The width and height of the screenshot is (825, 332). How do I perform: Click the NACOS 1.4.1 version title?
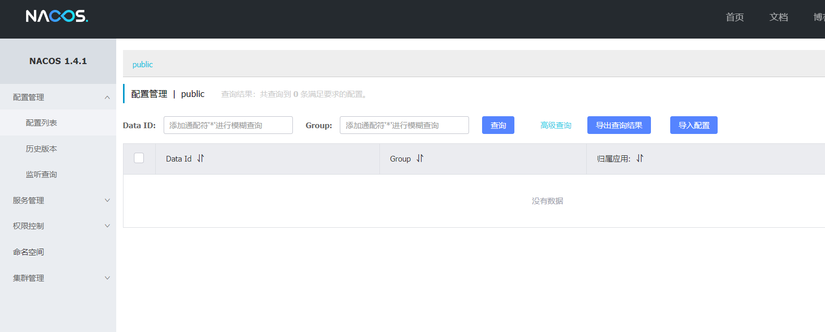click(58, 61)
